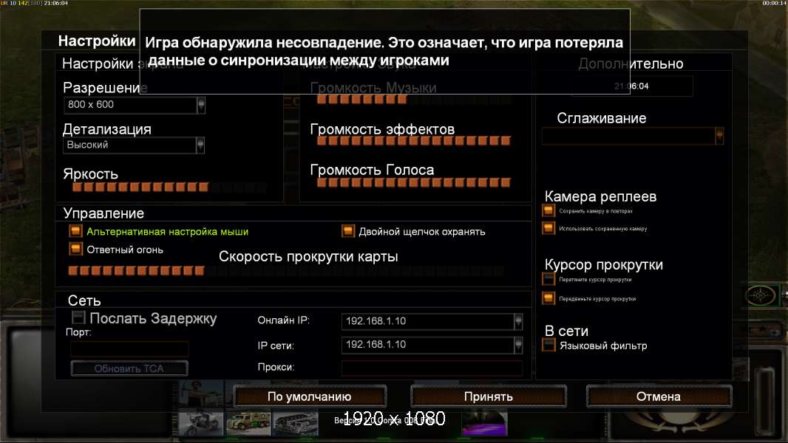This screenshot has width=788, height=443.
Task: Click the Камера реплеев heading
Action: [x=600, y=196]
